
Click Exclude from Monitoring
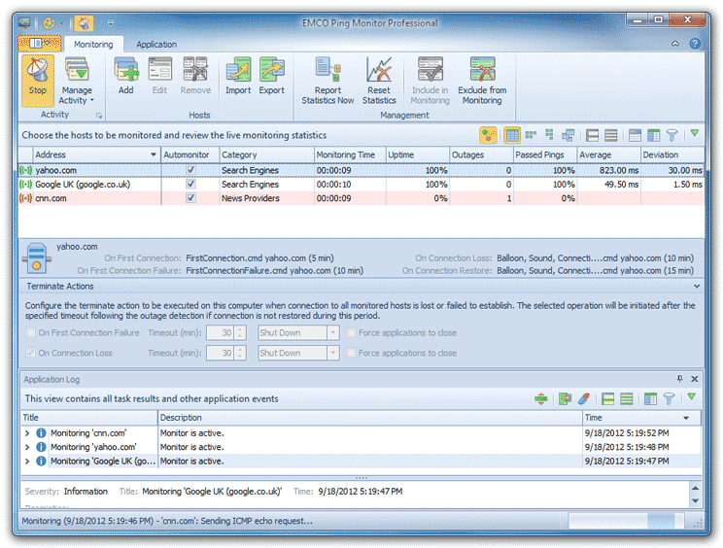(x=482, y=81)
